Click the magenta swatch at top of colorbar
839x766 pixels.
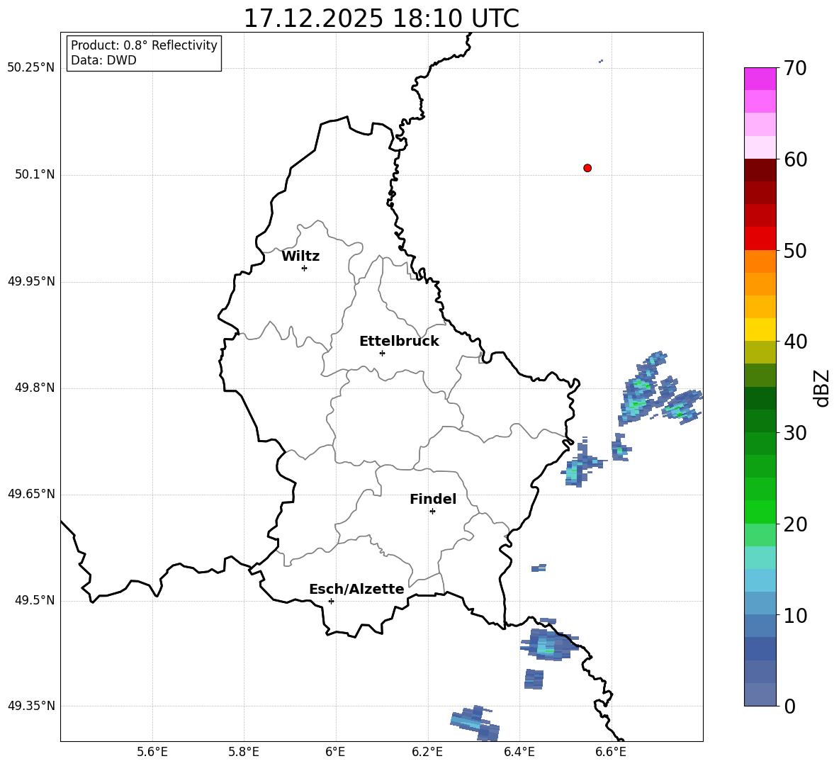point(760,79)
